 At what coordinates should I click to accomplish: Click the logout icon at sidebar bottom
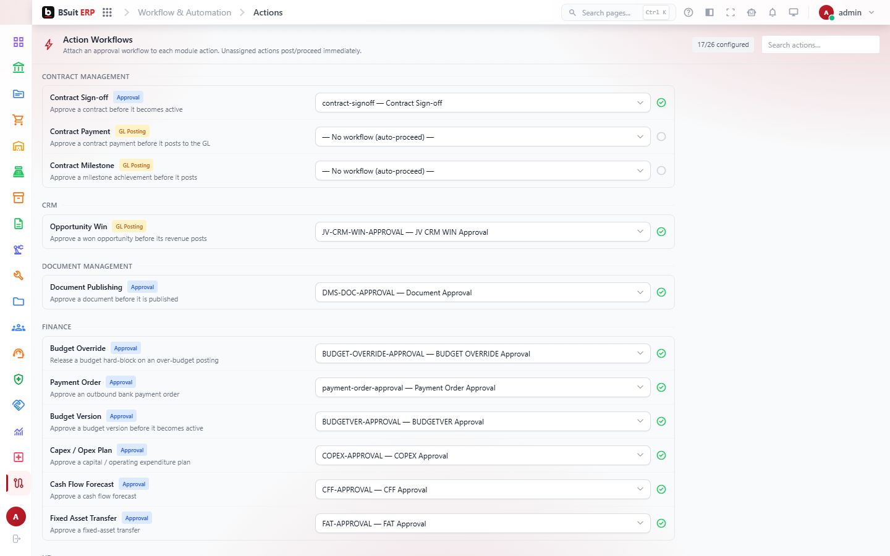(x=17, y=539)
